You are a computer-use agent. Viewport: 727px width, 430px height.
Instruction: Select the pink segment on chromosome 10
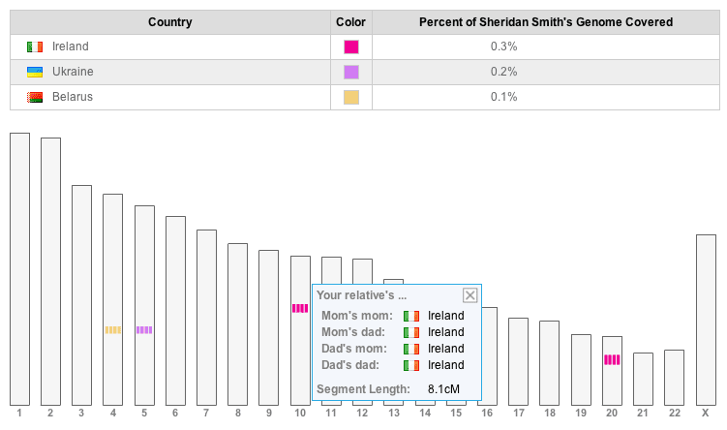pos(300,308)
